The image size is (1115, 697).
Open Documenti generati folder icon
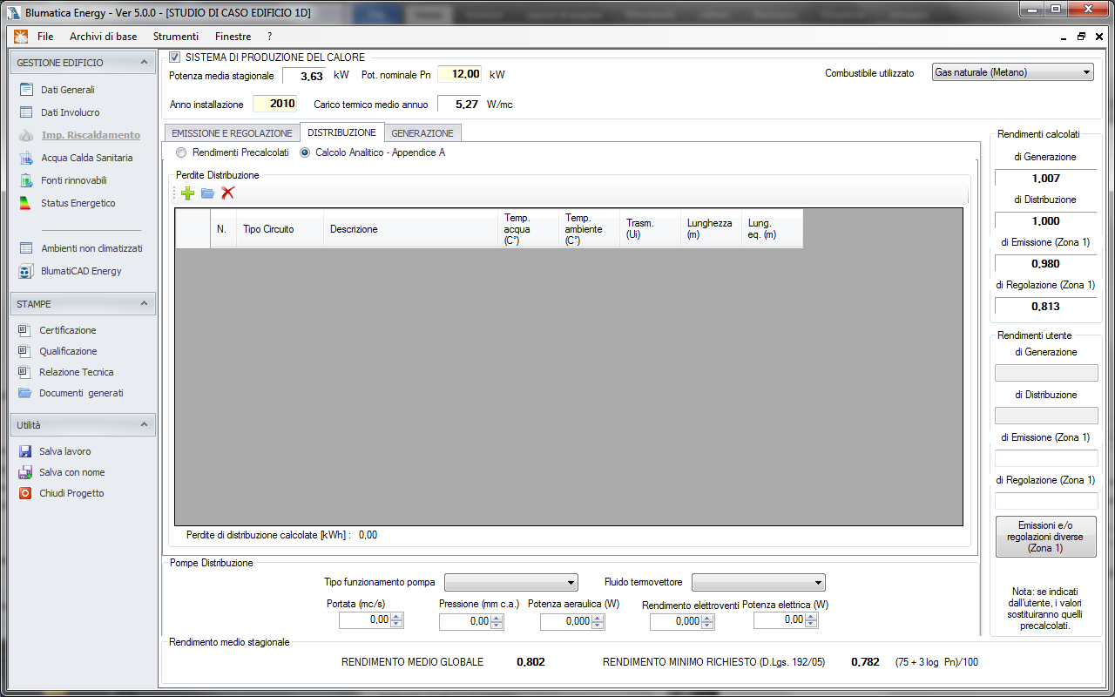click(x=24, y=393)
